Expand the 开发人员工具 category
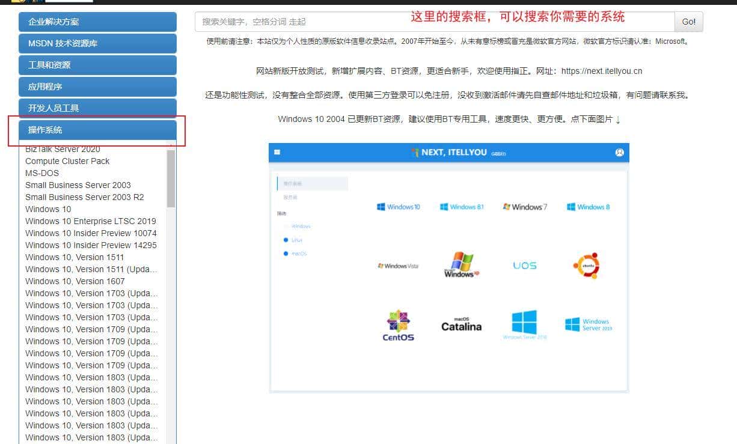This screenshot has width=737, height=444. [97, 108]
